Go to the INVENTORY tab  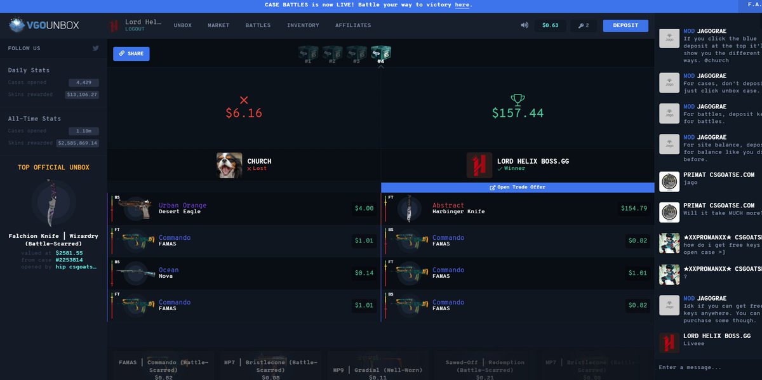(303, 25)
